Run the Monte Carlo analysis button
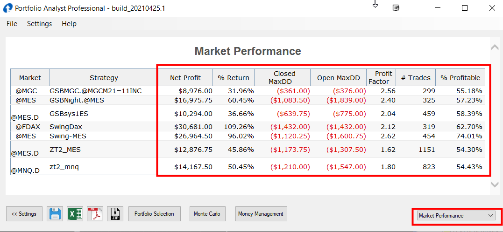The image size is (503, 232). [206, 214]
